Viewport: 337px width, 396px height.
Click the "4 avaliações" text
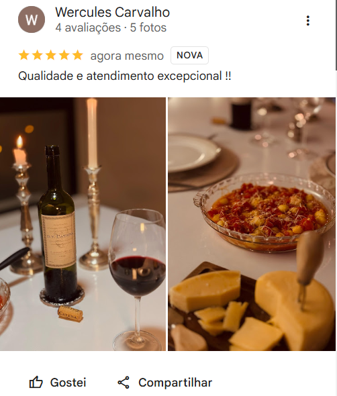coord(88,28)
